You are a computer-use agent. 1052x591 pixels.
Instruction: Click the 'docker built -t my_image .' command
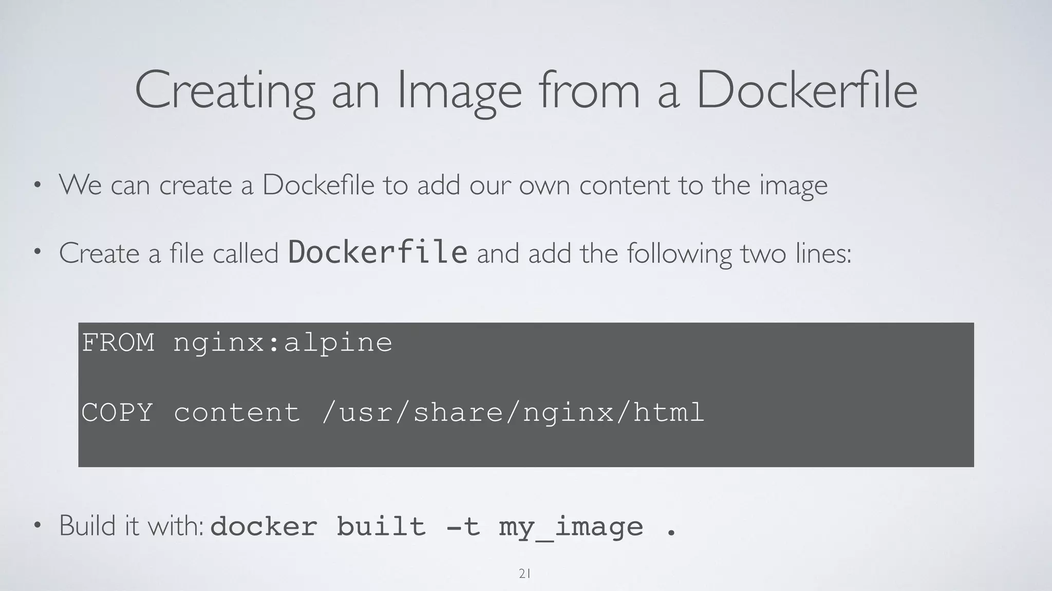pyautogui.click(x=444, y=527)
